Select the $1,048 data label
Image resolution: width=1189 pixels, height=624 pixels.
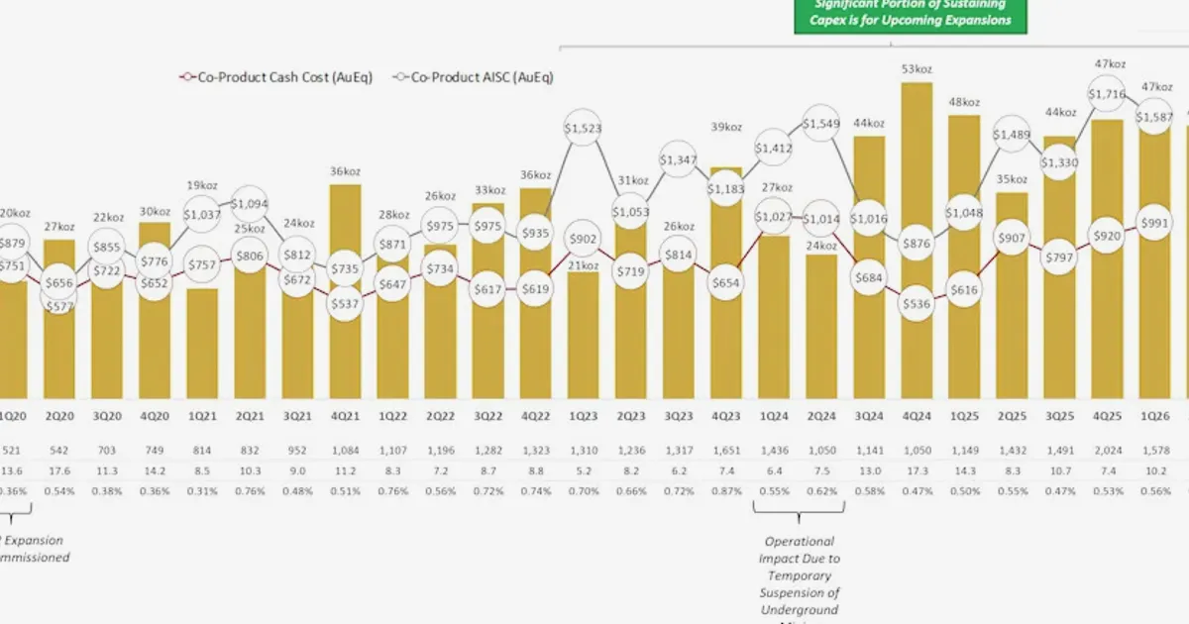964,213
